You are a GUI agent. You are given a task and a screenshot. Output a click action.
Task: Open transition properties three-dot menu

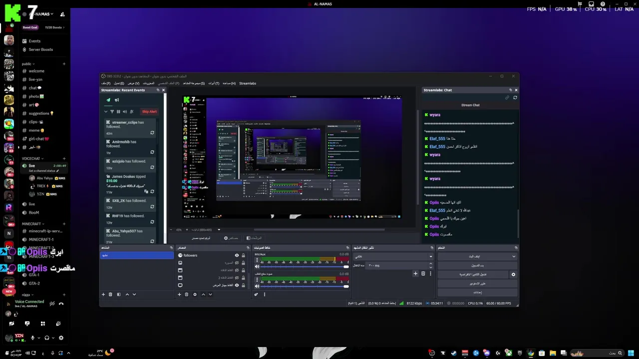(x=430, y=274)
